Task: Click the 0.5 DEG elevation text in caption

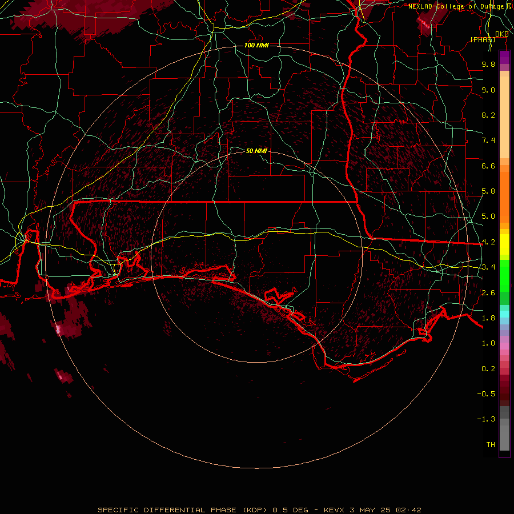Action: pos(291,510)
